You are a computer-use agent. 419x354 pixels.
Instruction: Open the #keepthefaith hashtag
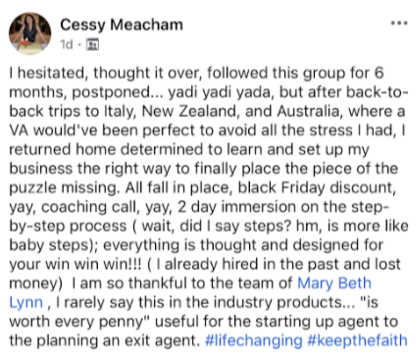(x=357, y=341)
